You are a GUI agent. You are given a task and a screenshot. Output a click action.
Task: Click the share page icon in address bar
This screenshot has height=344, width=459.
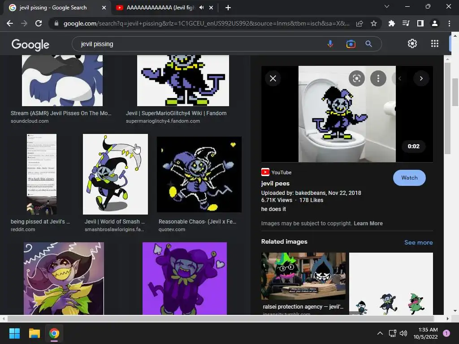359,23
